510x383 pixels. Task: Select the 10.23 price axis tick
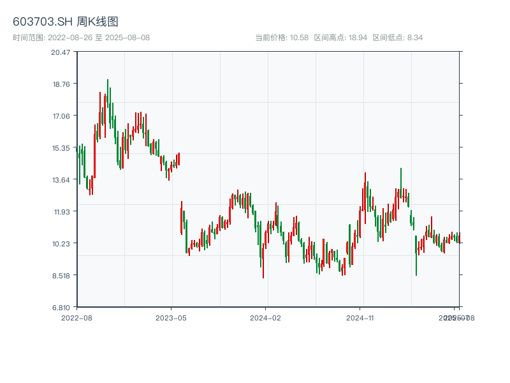(x=61, y=243)
